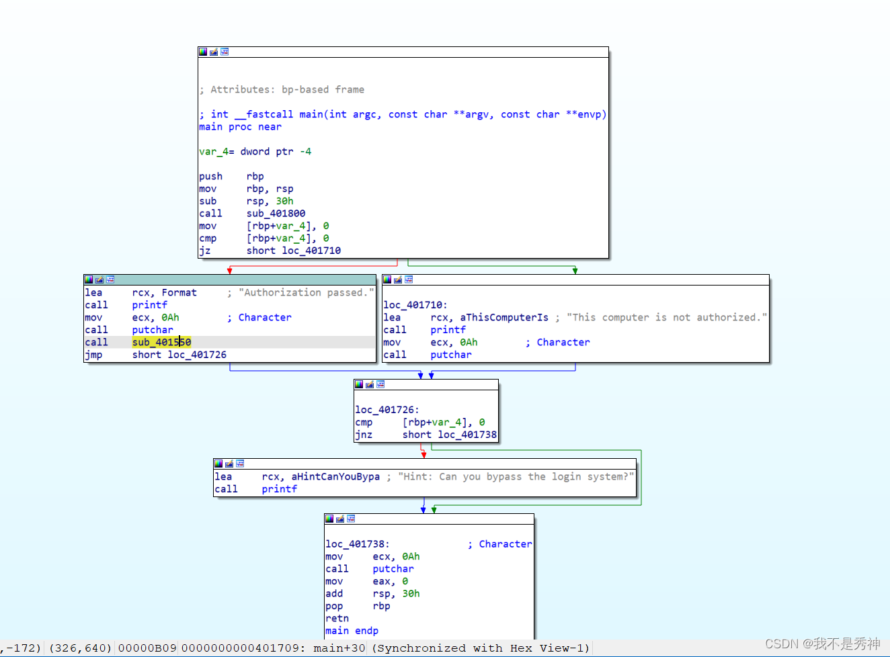
Task: Click putchar in the Authorization passed node
Action: coord(153,330)
